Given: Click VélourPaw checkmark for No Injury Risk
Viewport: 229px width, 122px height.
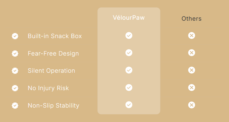Looking at the screenshot, I should (x=129, y=88).
